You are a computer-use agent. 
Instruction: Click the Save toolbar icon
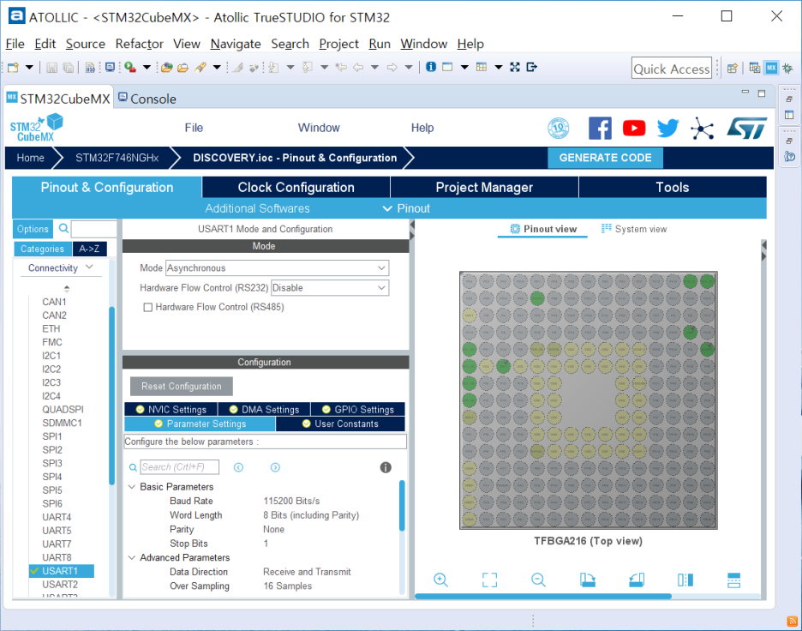coord(51,67)
